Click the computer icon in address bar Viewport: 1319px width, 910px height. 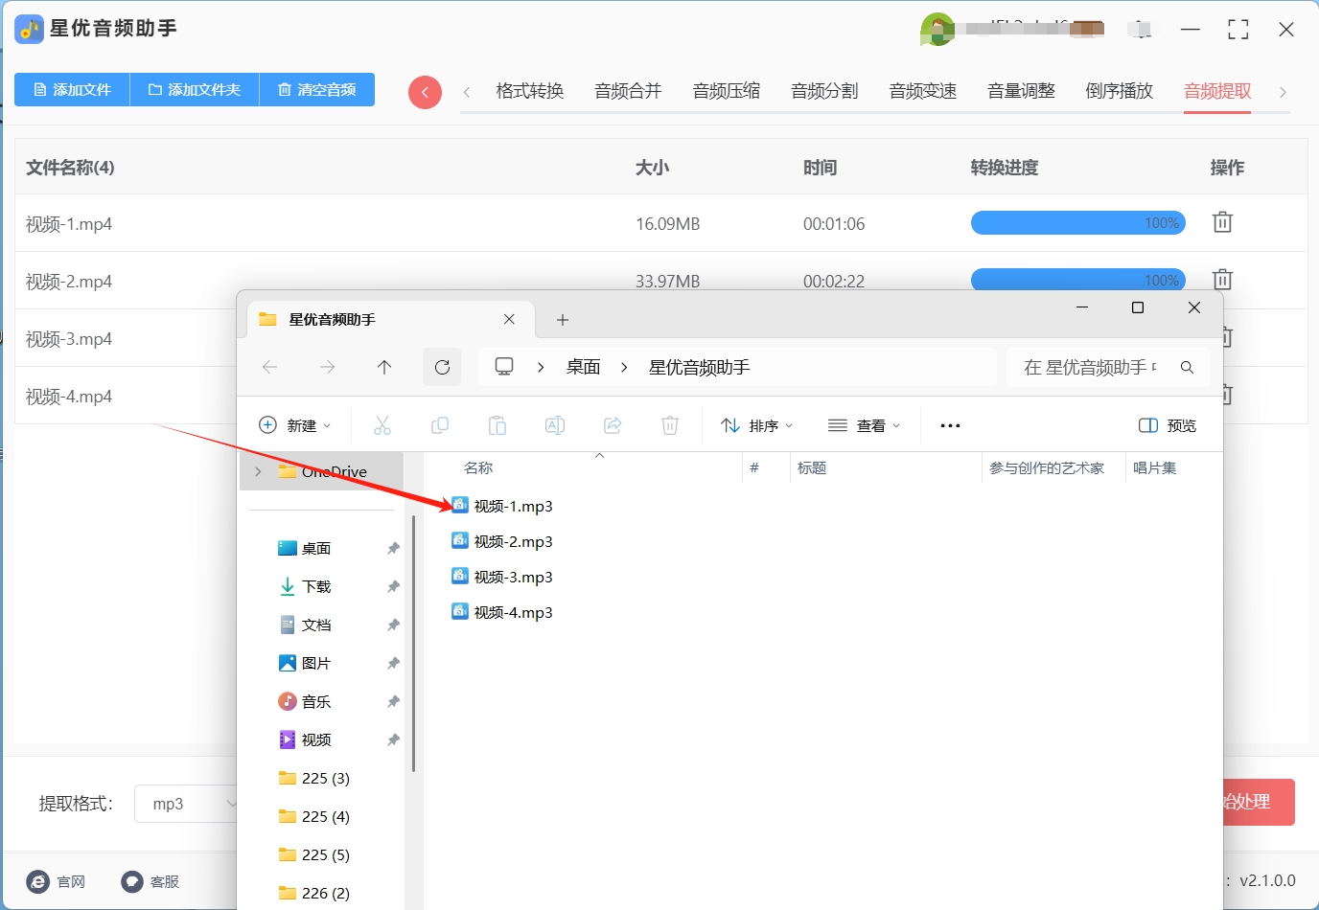(504, 367)
